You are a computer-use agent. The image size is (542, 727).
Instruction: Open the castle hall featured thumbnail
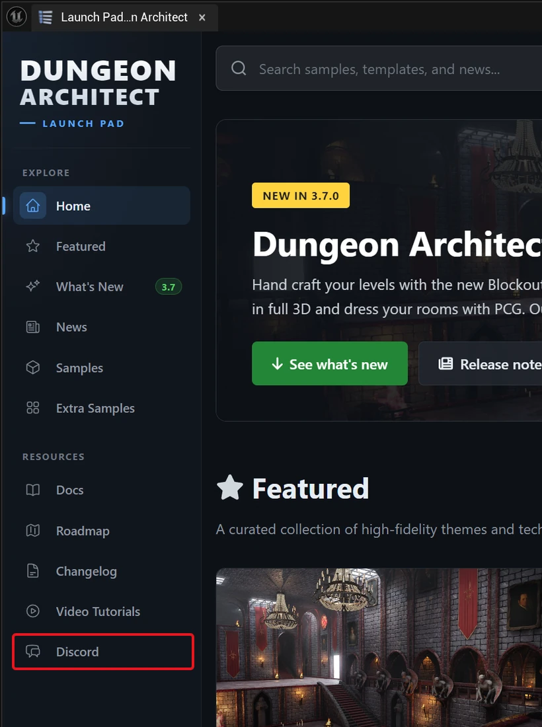379,647
